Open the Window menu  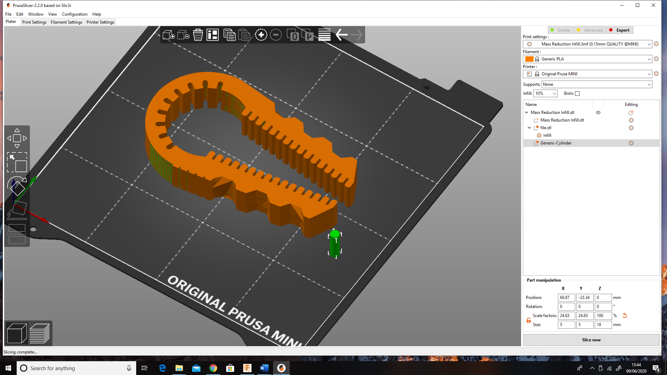(x=36, y=14)
